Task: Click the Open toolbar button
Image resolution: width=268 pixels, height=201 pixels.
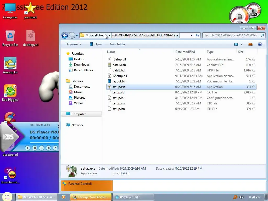Action: click(x=96, y=44)
